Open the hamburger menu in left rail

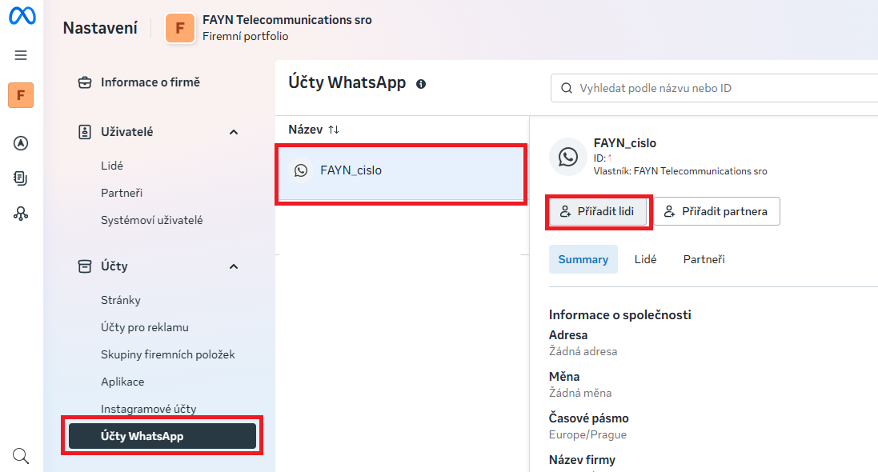point(21,55)
